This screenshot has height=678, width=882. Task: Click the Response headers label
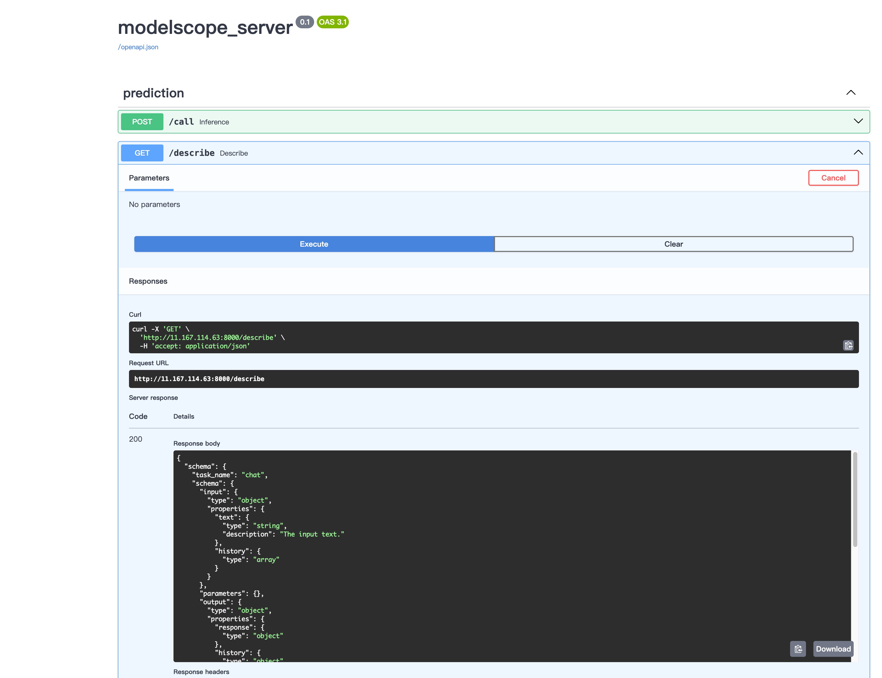201,672
